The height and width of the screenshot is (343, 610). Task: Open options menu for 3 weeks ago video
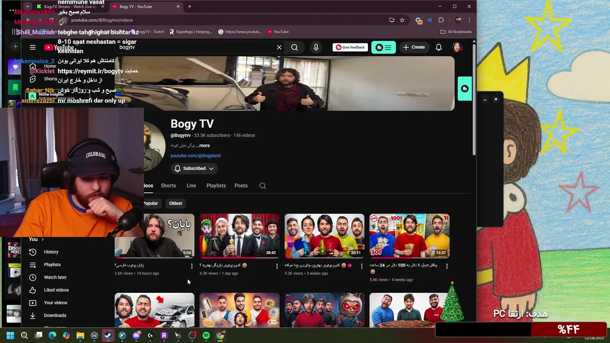[362, 266]
